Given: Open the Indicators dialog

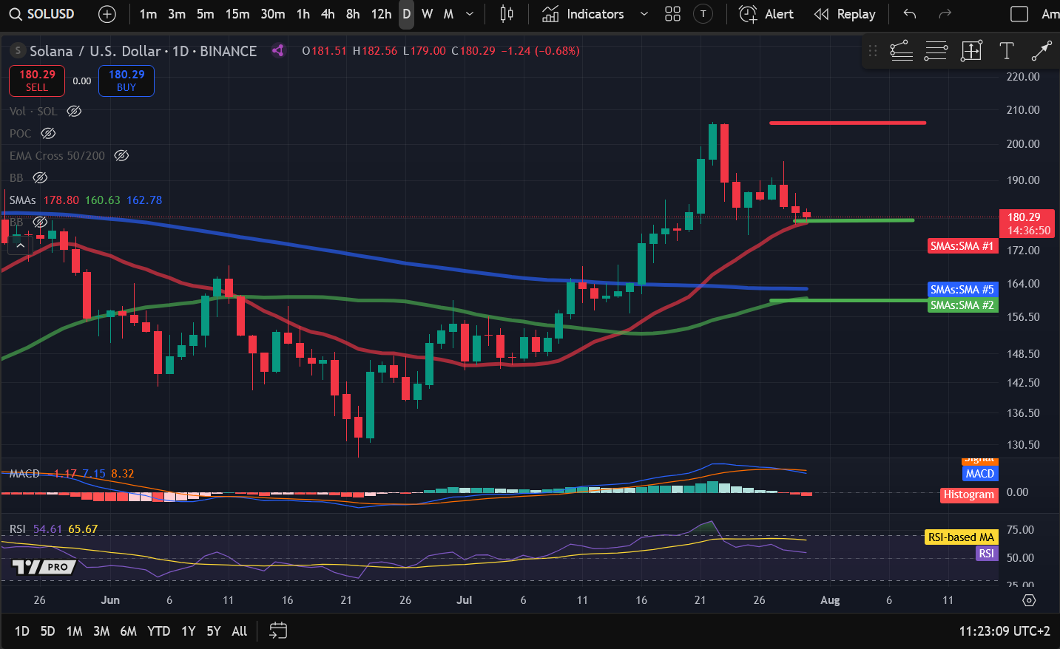Looking at the screenshot, I should tap(583, 14).
